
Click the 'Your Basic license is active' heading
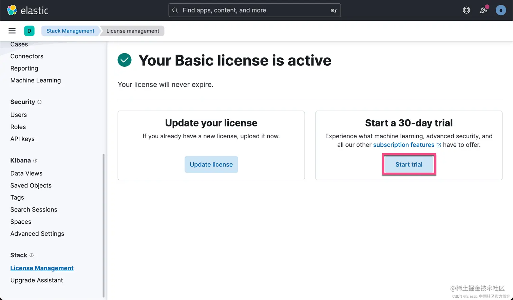pyautogui.click(x=235, y=60)
